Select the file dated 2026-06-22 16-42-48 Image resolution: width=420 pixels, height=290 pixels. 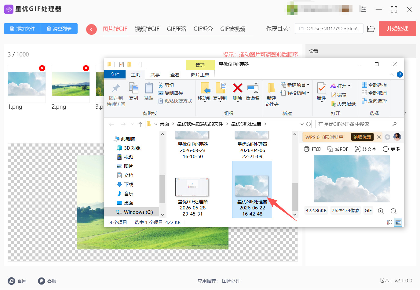(x=252, y=190)
